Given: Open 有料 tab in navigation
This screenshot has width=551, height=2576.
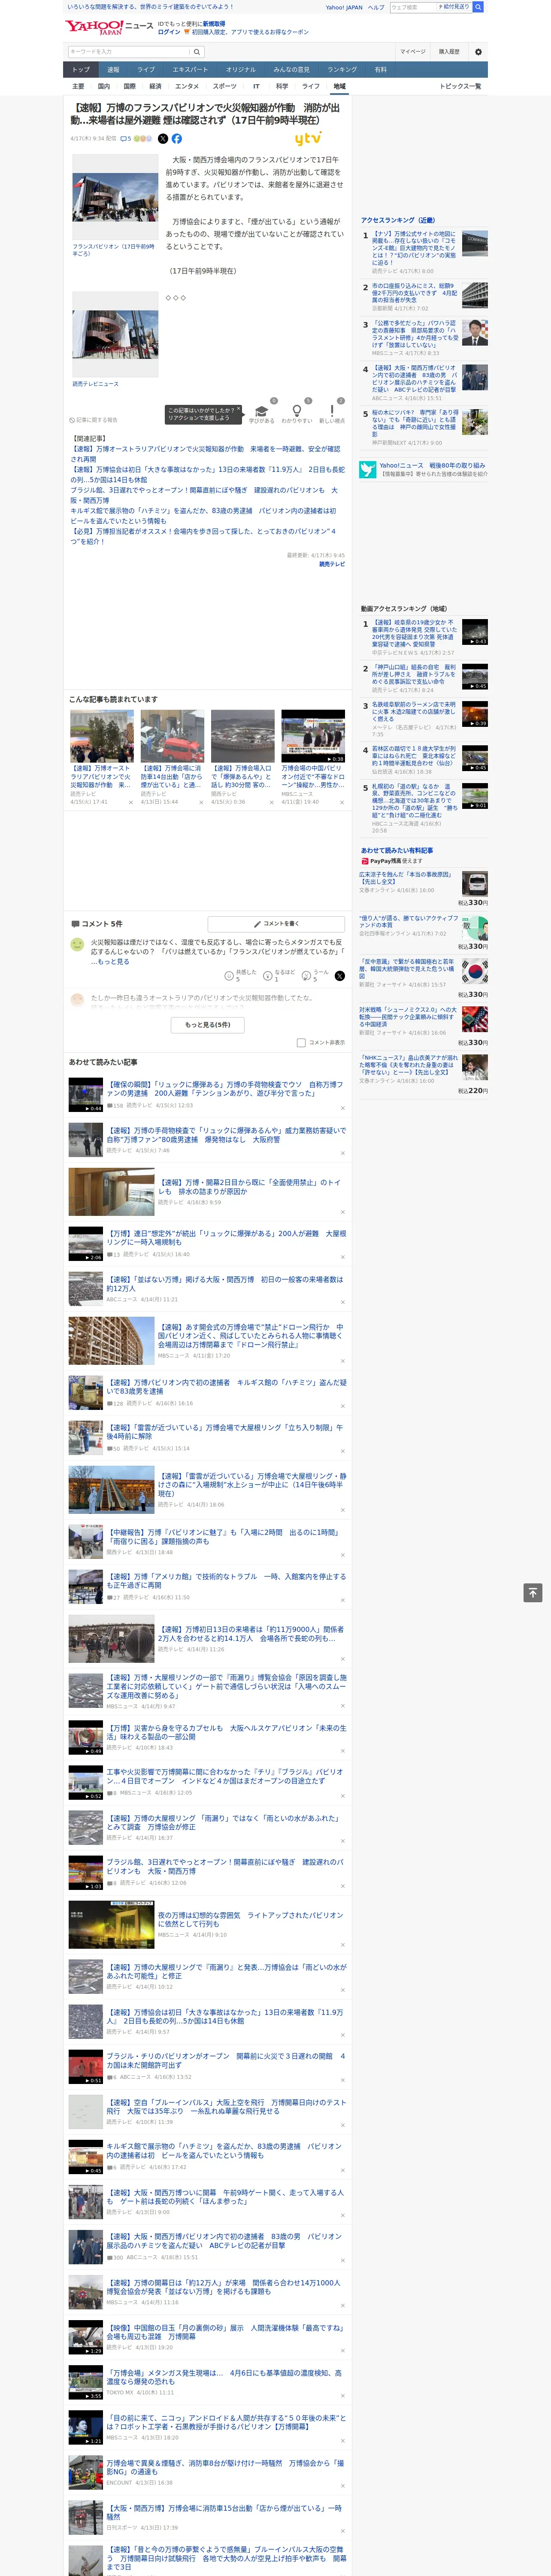Looking at the screenshot, I should (x=380, y=70).
